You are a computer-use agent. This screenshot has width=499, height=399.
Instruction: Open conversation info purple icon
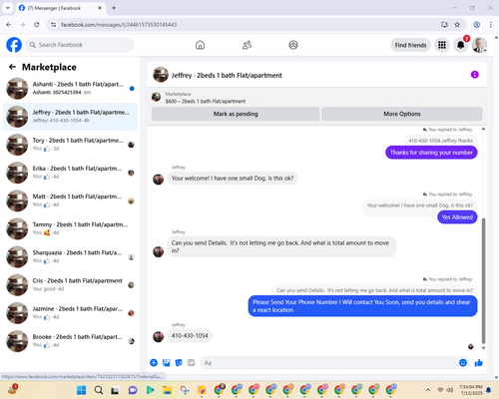click(474, 75)
